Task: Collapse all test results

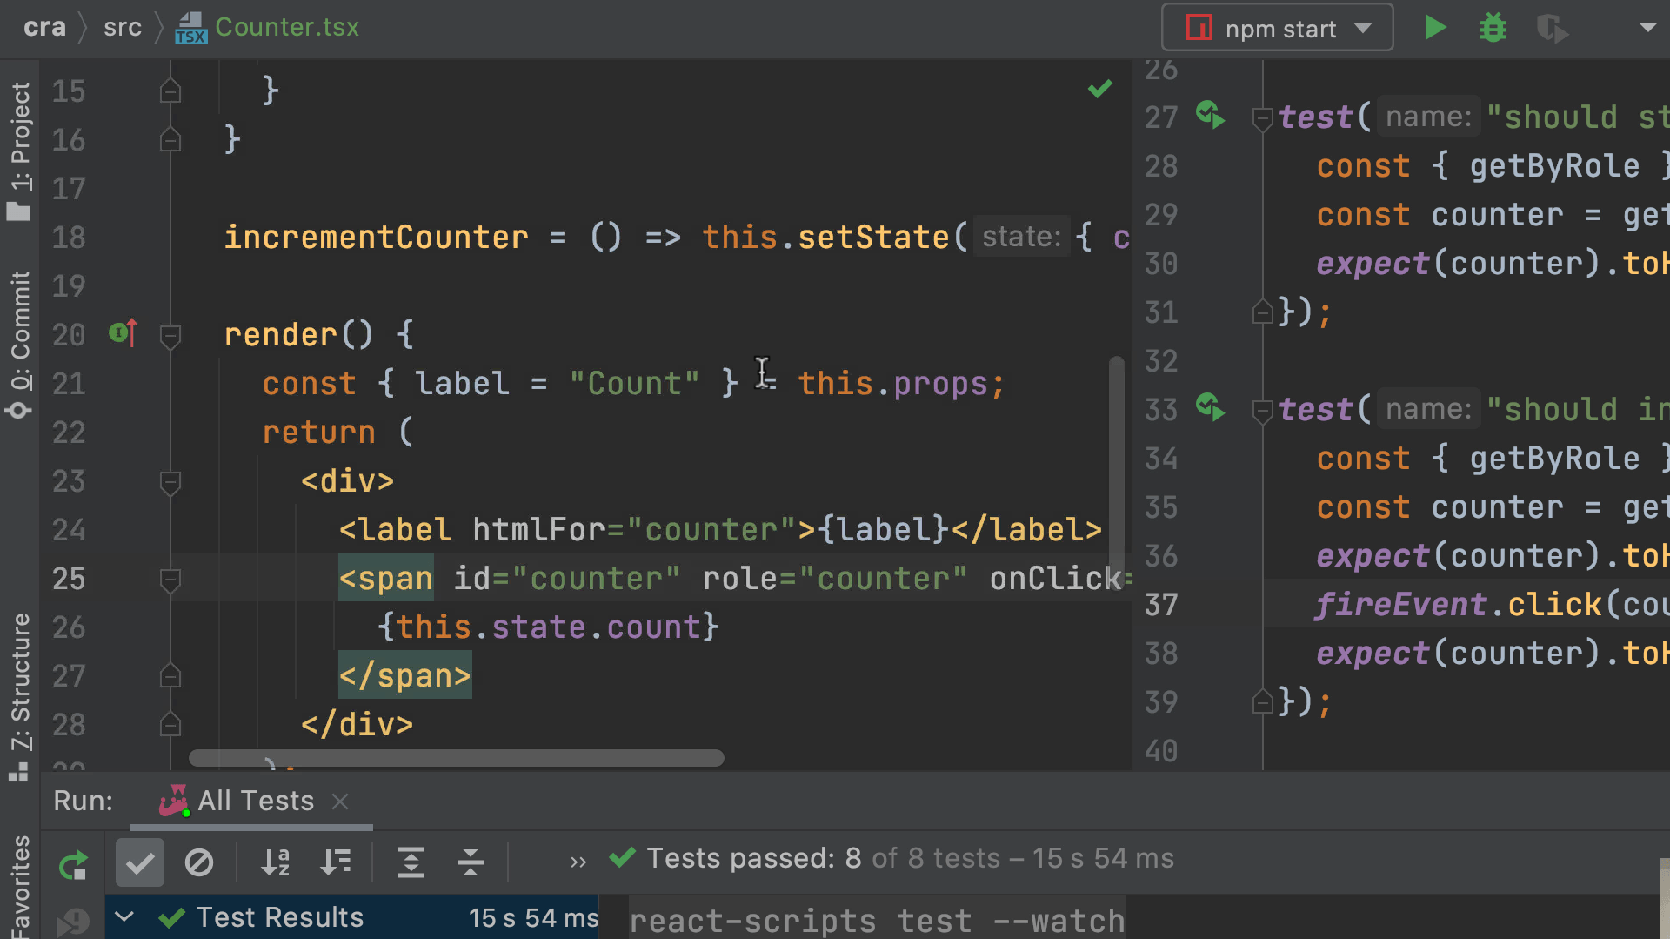Action: point(470,862)
